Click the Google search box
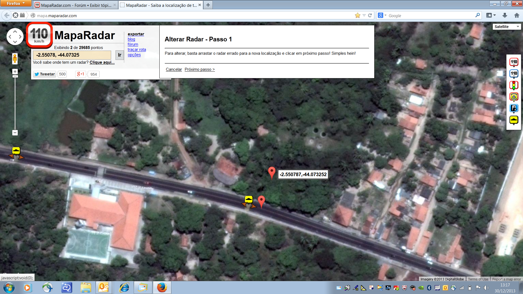This screenshot has height=294, width=523. click(430, 16)
